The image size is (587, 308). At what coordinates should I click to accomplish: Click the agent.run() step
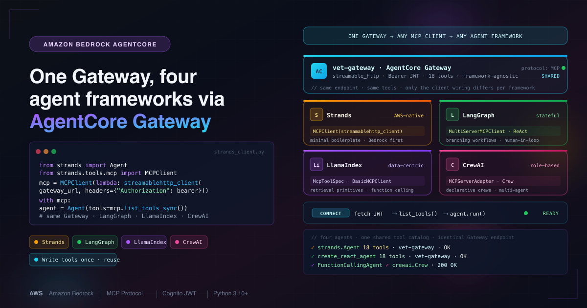(x=468, y=214)
